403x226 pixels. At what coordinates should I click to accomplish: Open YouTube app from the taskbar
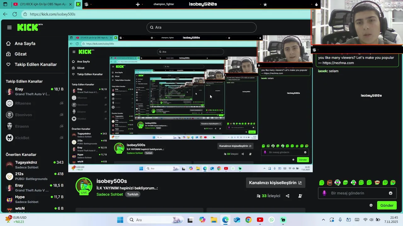coord(260,220)
